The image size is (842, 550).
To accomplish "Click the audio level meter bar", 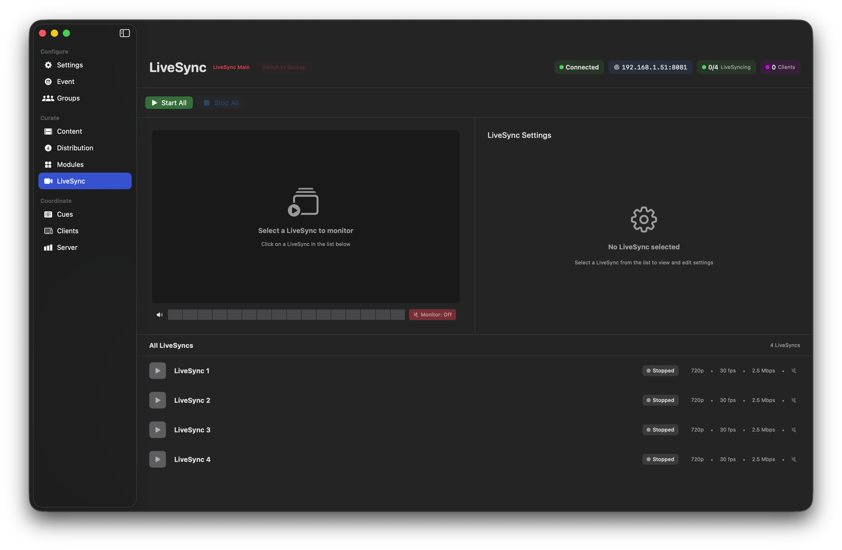I will tap(286, 315).
